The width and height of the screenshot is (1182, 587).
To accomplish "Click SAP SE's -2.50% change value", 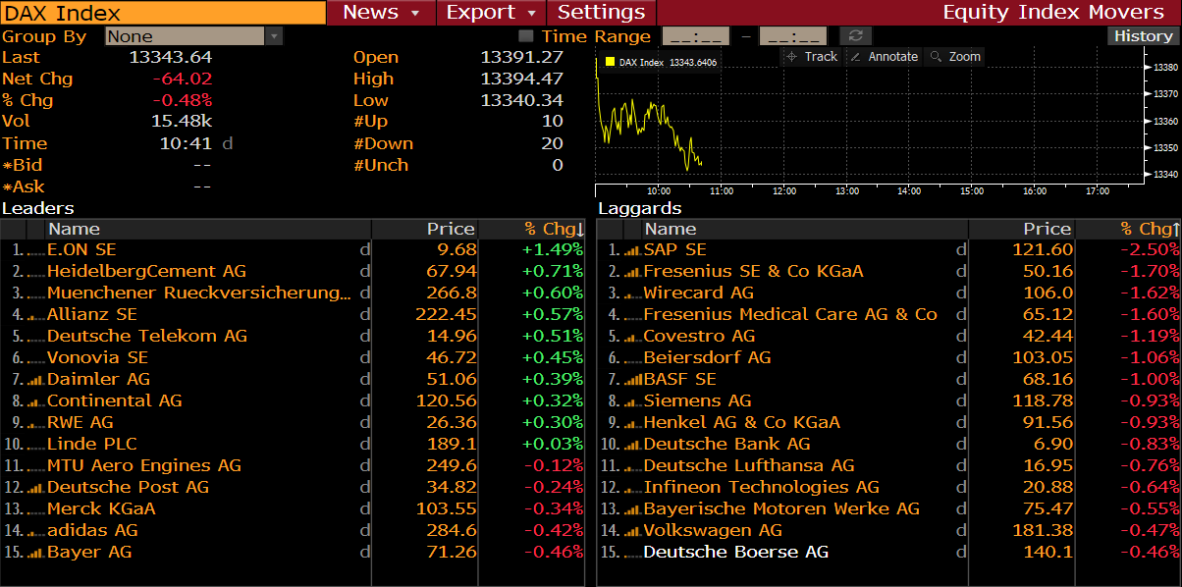I will (1151, 250).
